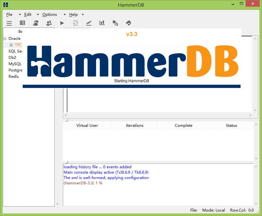Viewport: 262px width, 216px height.
Task: Click the dropdown arrow next to Edit
Action: [x=38, y=15]
